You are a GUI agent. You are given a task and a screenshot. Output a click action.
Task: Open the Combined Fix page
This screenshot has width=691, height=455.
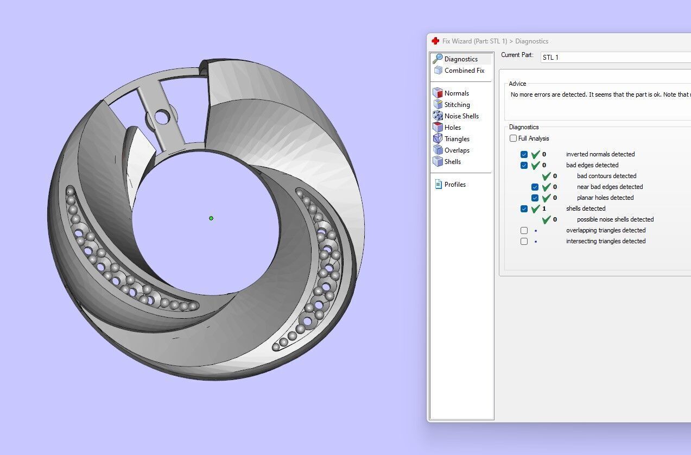tap(459, 71)
